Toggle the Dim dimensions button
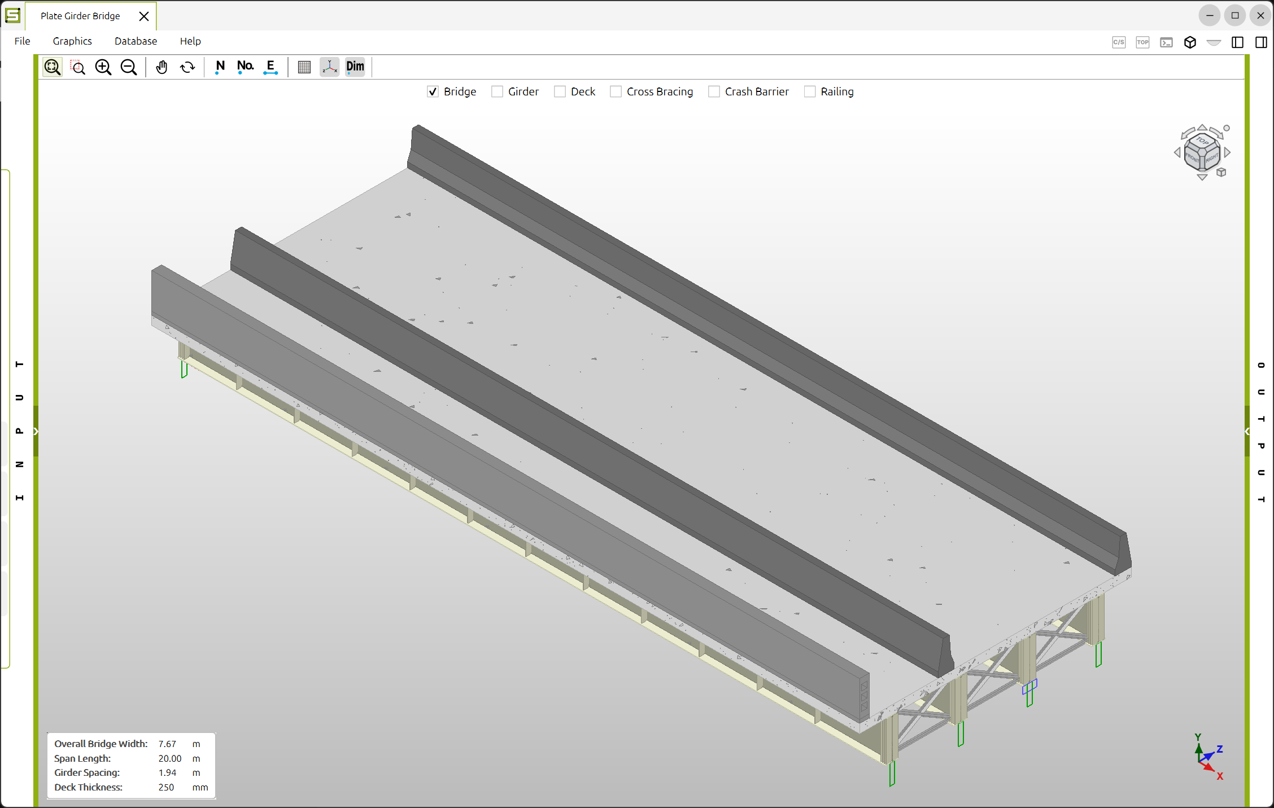The height and width of the screenshot is (808, 1274). pos(355,67)
